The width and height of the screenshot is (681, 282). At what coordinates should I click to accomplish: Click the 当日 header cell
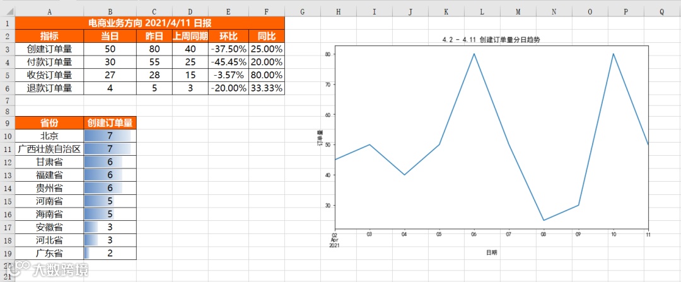point(110,35)
